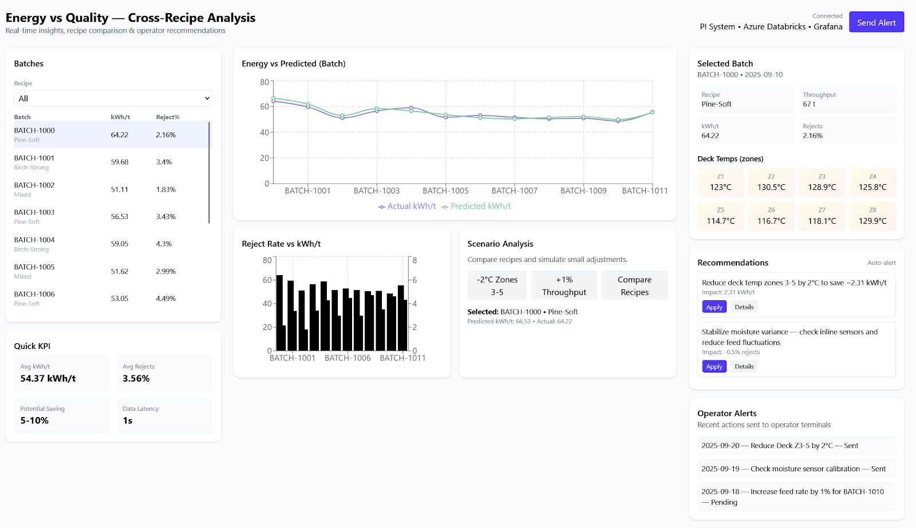Click the Z4 125.8°C zone tile

click(x=872, y=182)
